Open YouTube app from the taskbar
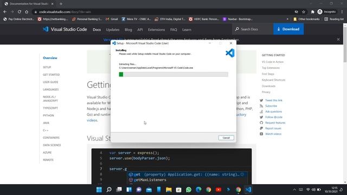347x195 pixels. (219, 190)
